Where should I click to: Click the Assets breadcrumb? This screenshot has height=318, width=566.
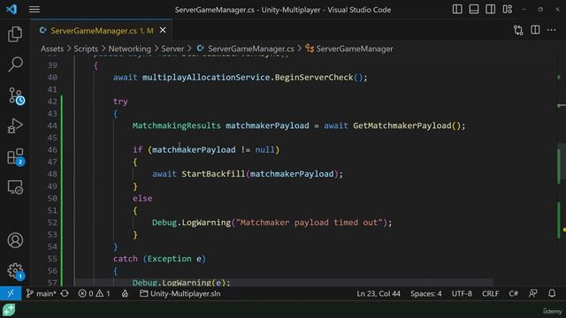tap(52, 49)
